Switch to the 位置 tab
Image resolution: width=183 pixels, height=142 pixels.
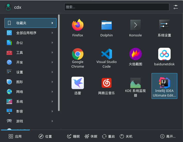(x=45, y=136)
